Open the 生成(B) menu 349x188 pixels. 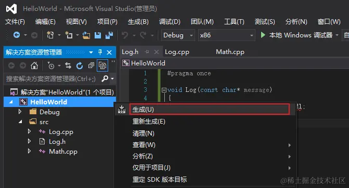point(138,22)
